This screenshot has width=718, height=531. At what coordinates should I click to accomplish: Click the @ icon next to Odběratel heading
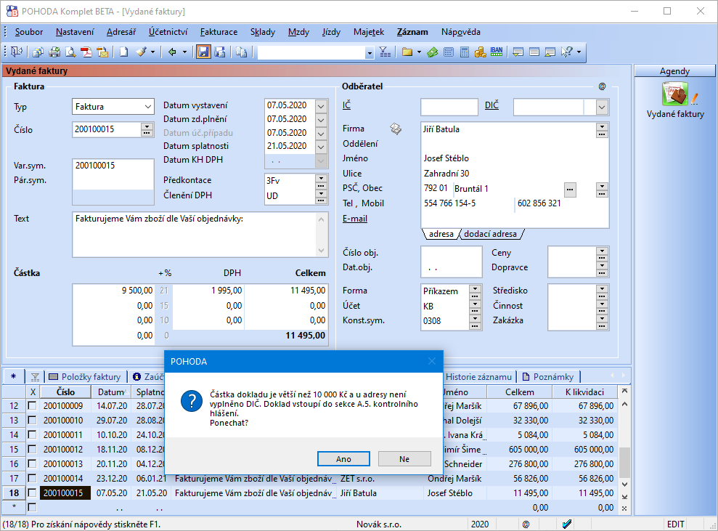pos(602,86)
